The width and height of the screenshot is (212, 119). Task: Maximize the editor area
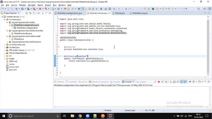209,13
